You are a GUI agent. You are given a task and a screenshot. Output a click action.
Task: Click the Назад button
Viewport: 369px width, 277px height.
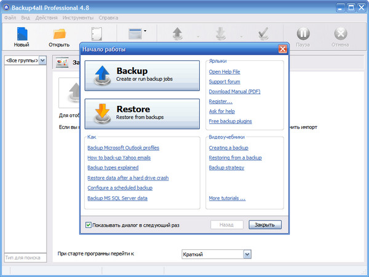point(227,225)
